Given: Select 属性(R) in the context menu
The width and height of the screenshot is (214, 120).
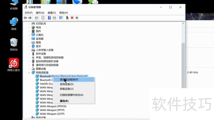Looking at the screenshot, I should pyautogui.click(x=64, y=101).
